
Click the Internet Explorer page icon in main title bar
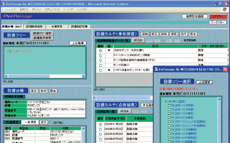[3, 4]
